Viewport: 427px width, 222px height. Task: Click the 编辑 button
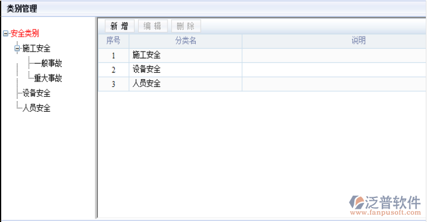(x=153, y=26)
